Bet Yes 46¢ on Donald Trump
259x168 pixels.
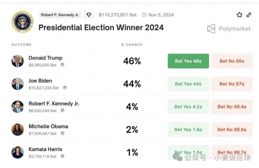click(x=188, y=61)
